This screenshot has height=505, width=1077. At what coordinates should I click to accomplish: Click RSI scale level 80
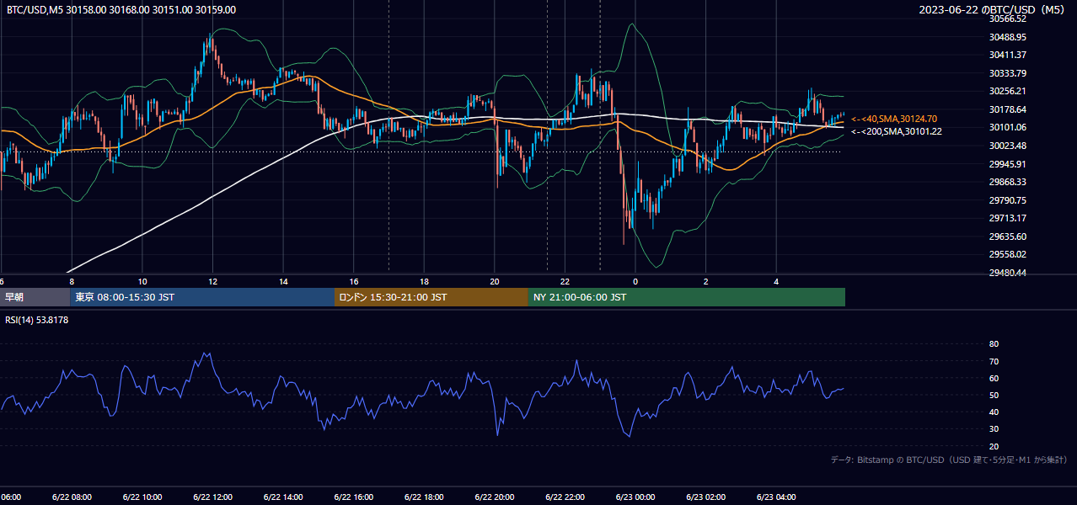pyautogui.click(x=994, y=344)
